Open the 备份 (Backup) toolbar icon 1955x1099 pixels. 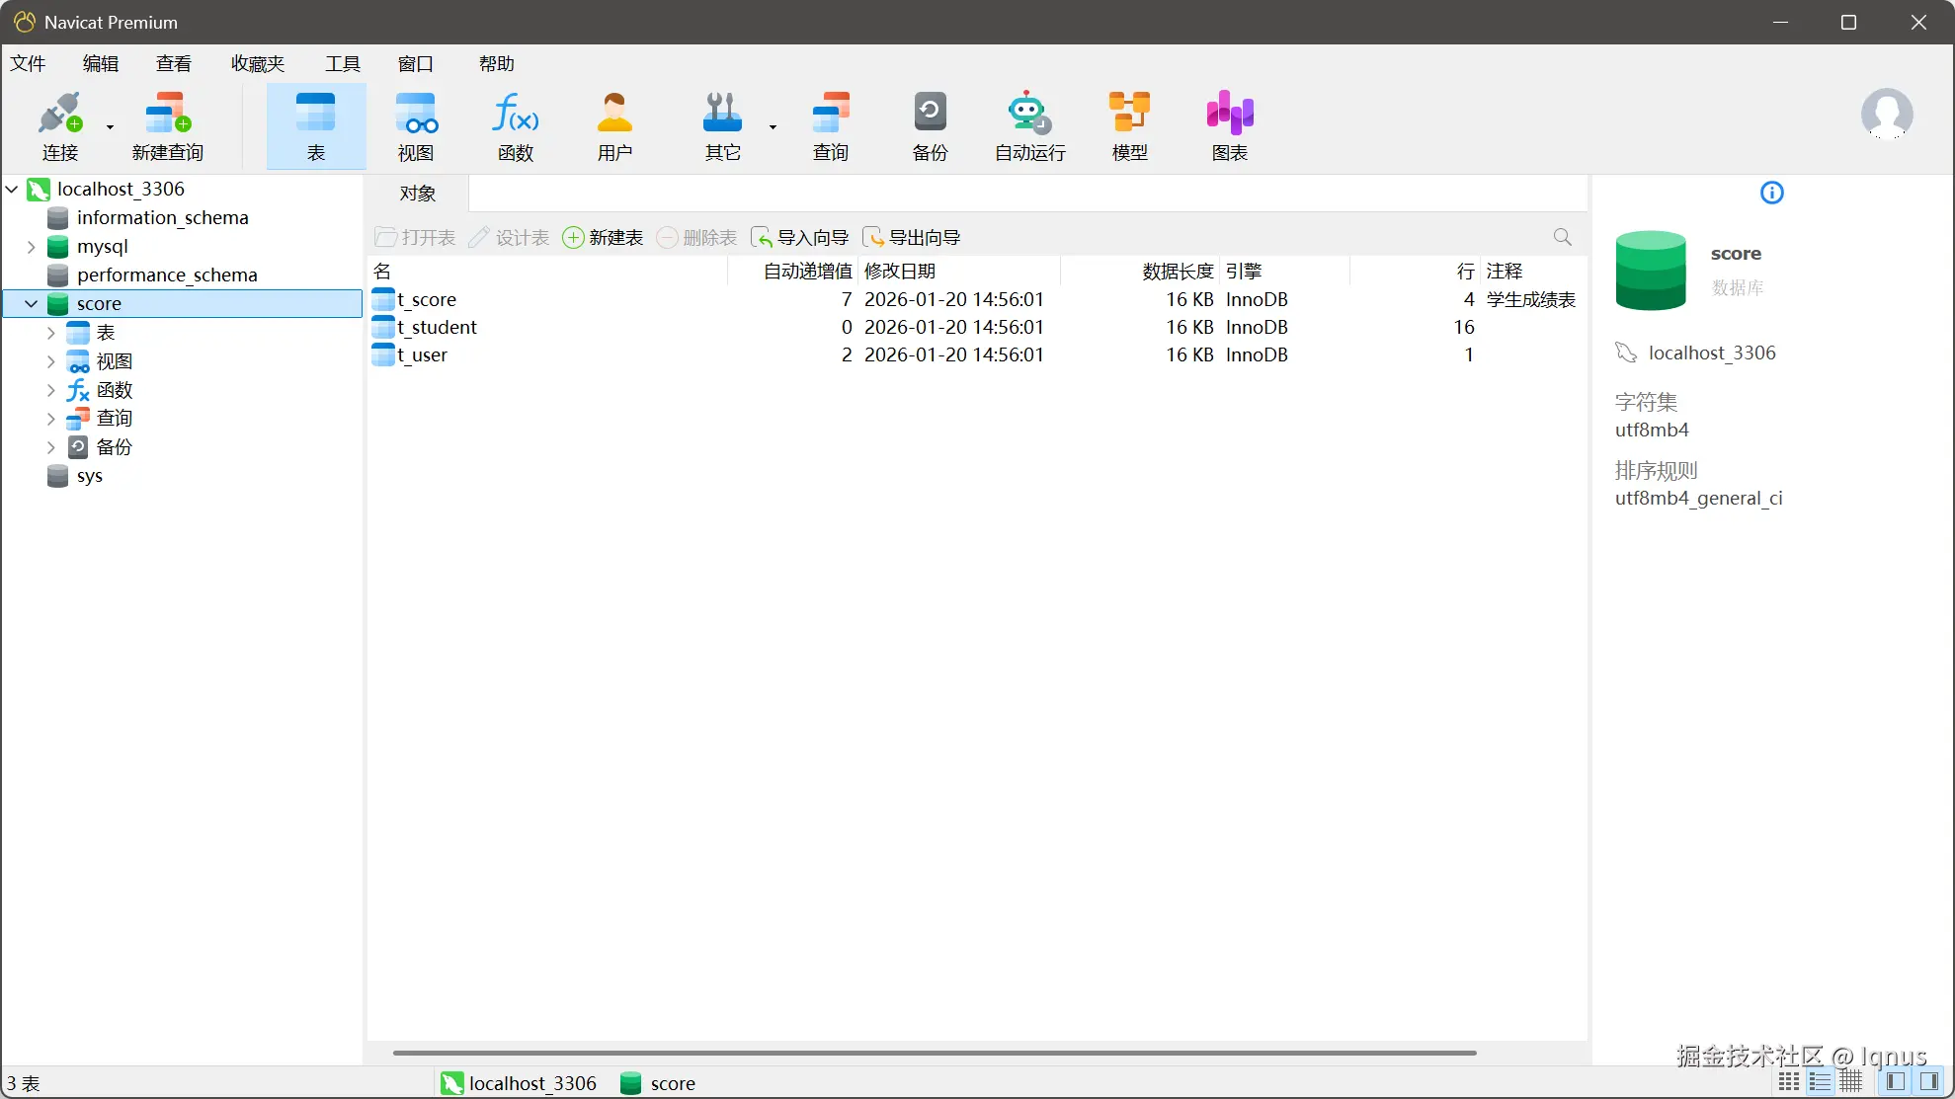(x=930, y=125)
